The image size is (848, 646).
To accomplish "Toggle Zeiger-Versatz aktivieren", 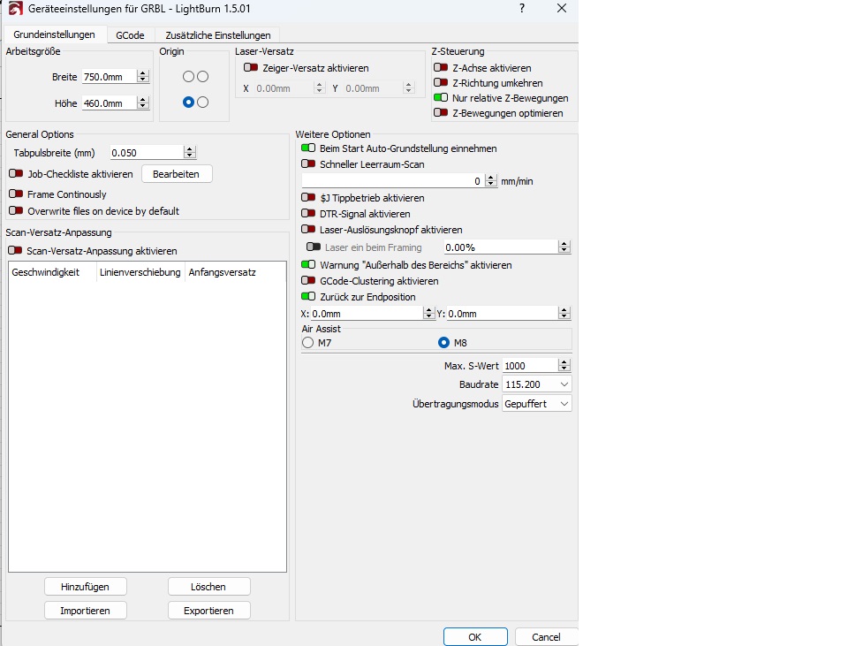I will click(x=250, y=68).
